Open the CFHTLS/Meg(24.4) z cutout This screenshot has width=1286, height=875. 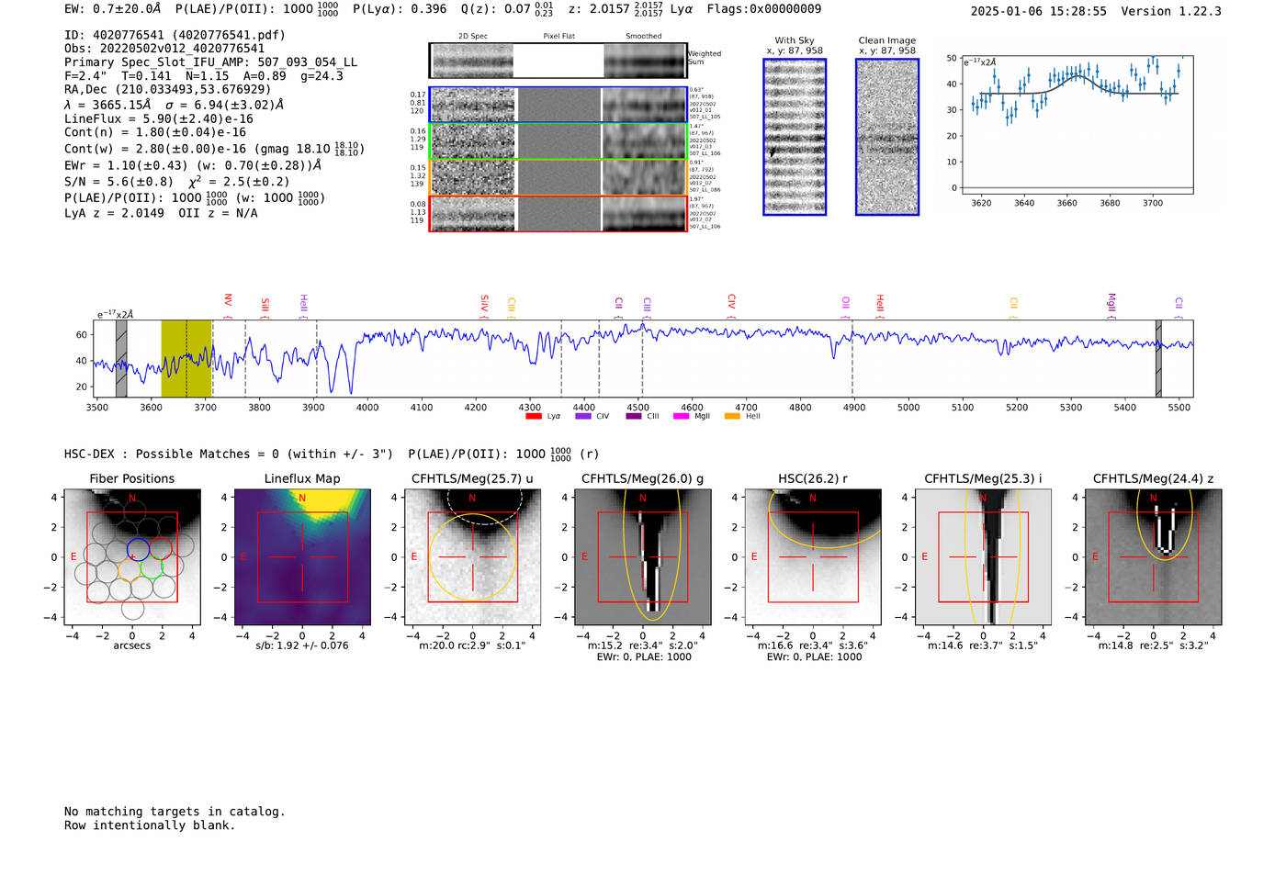pos(1154,557)
